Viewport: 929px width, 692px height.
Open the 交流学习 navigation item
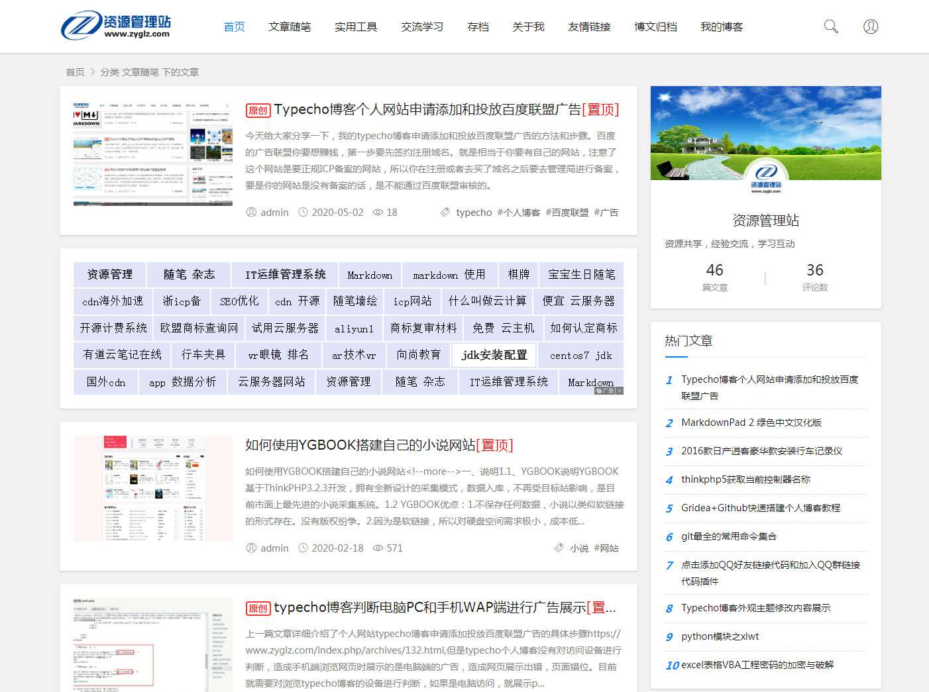coord(422,26)
